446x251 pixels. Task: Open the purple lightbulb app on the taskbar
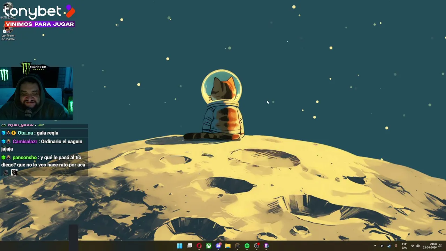[x=266, y=246]
